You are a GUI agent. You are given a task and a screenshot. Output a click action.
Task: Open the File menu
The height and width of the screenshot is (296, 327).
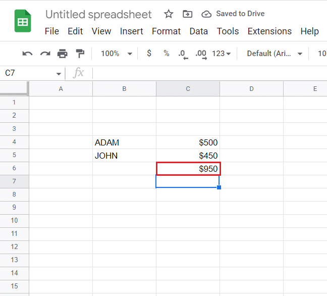tap(51, 31)
